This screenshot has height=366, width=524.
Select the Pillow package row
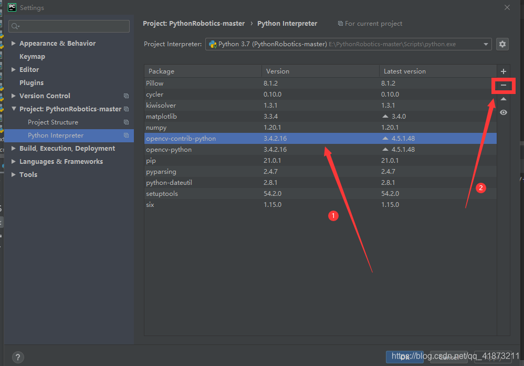[320, 83]
